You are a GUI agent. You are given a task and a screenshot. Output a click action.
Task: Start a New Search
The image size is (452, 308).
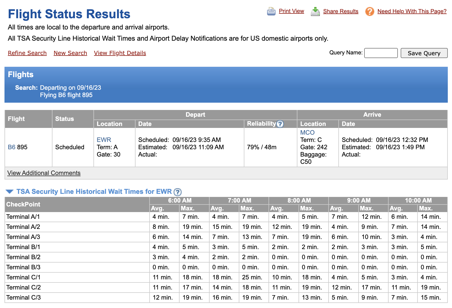point(70,53)
